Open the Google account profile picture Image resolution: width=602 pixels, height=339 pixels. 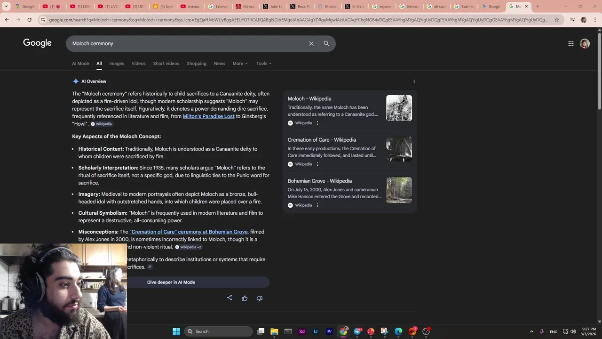tap(585, 44)
